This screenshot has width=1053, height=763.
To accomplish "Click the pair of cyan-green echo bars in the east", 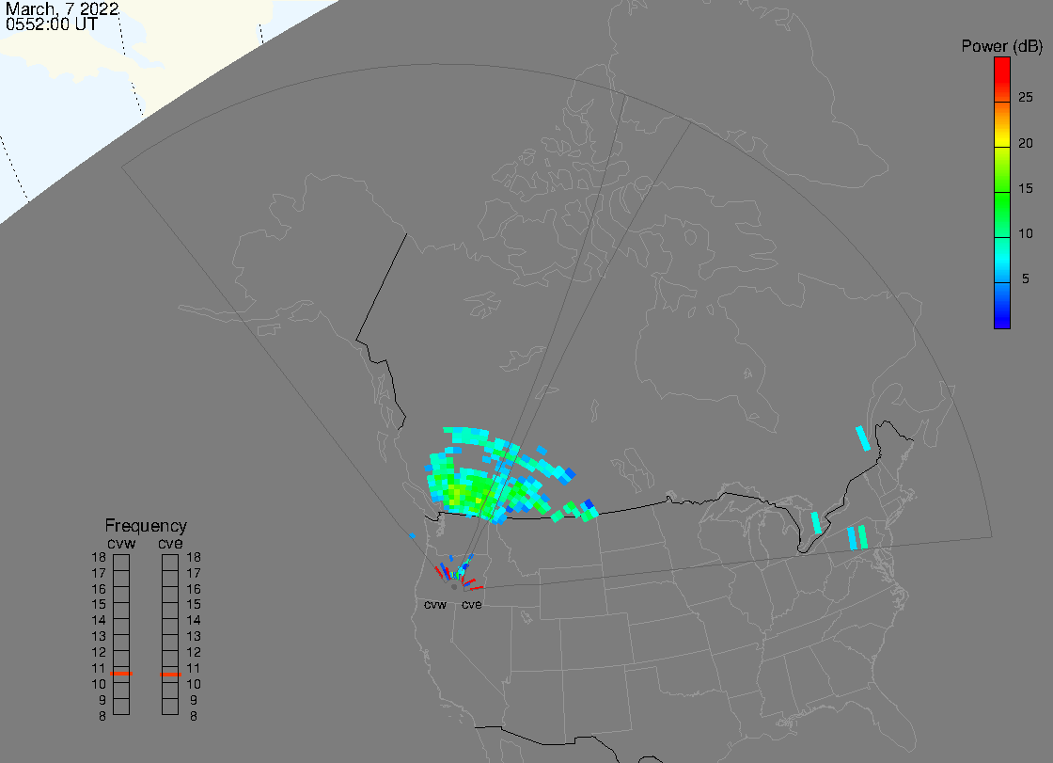I will point(857,538).
